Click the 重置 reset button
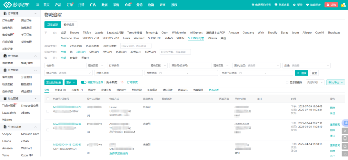Viewport: 348px width, 160px height. 314,73
